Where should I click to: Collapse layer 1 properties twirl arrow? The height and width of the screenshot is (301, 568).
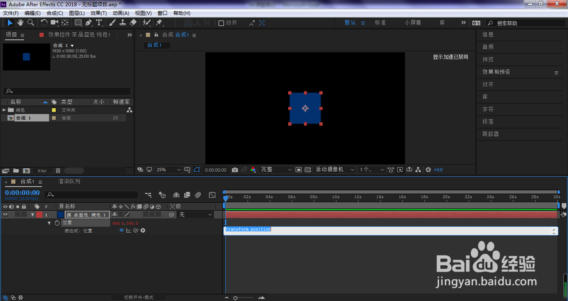point(32,215)
